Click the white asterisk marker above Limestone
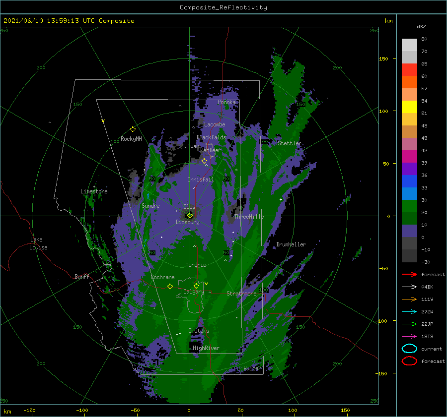This screenshot has height=417, width=447. click(94, 187)
